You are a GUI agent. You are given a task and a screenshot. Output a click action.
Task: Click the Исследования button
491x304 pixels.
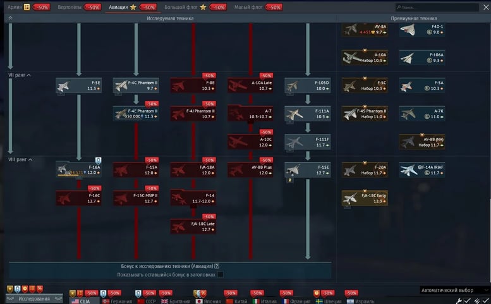pyautogui.click(x=34, y=298)
